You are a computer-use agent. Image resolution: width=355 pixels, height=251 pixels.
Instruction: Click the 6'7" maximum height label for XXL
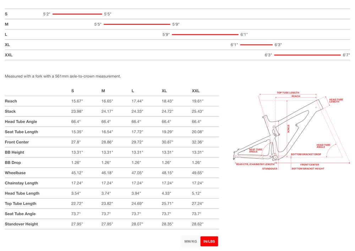(x=346, y=55)
